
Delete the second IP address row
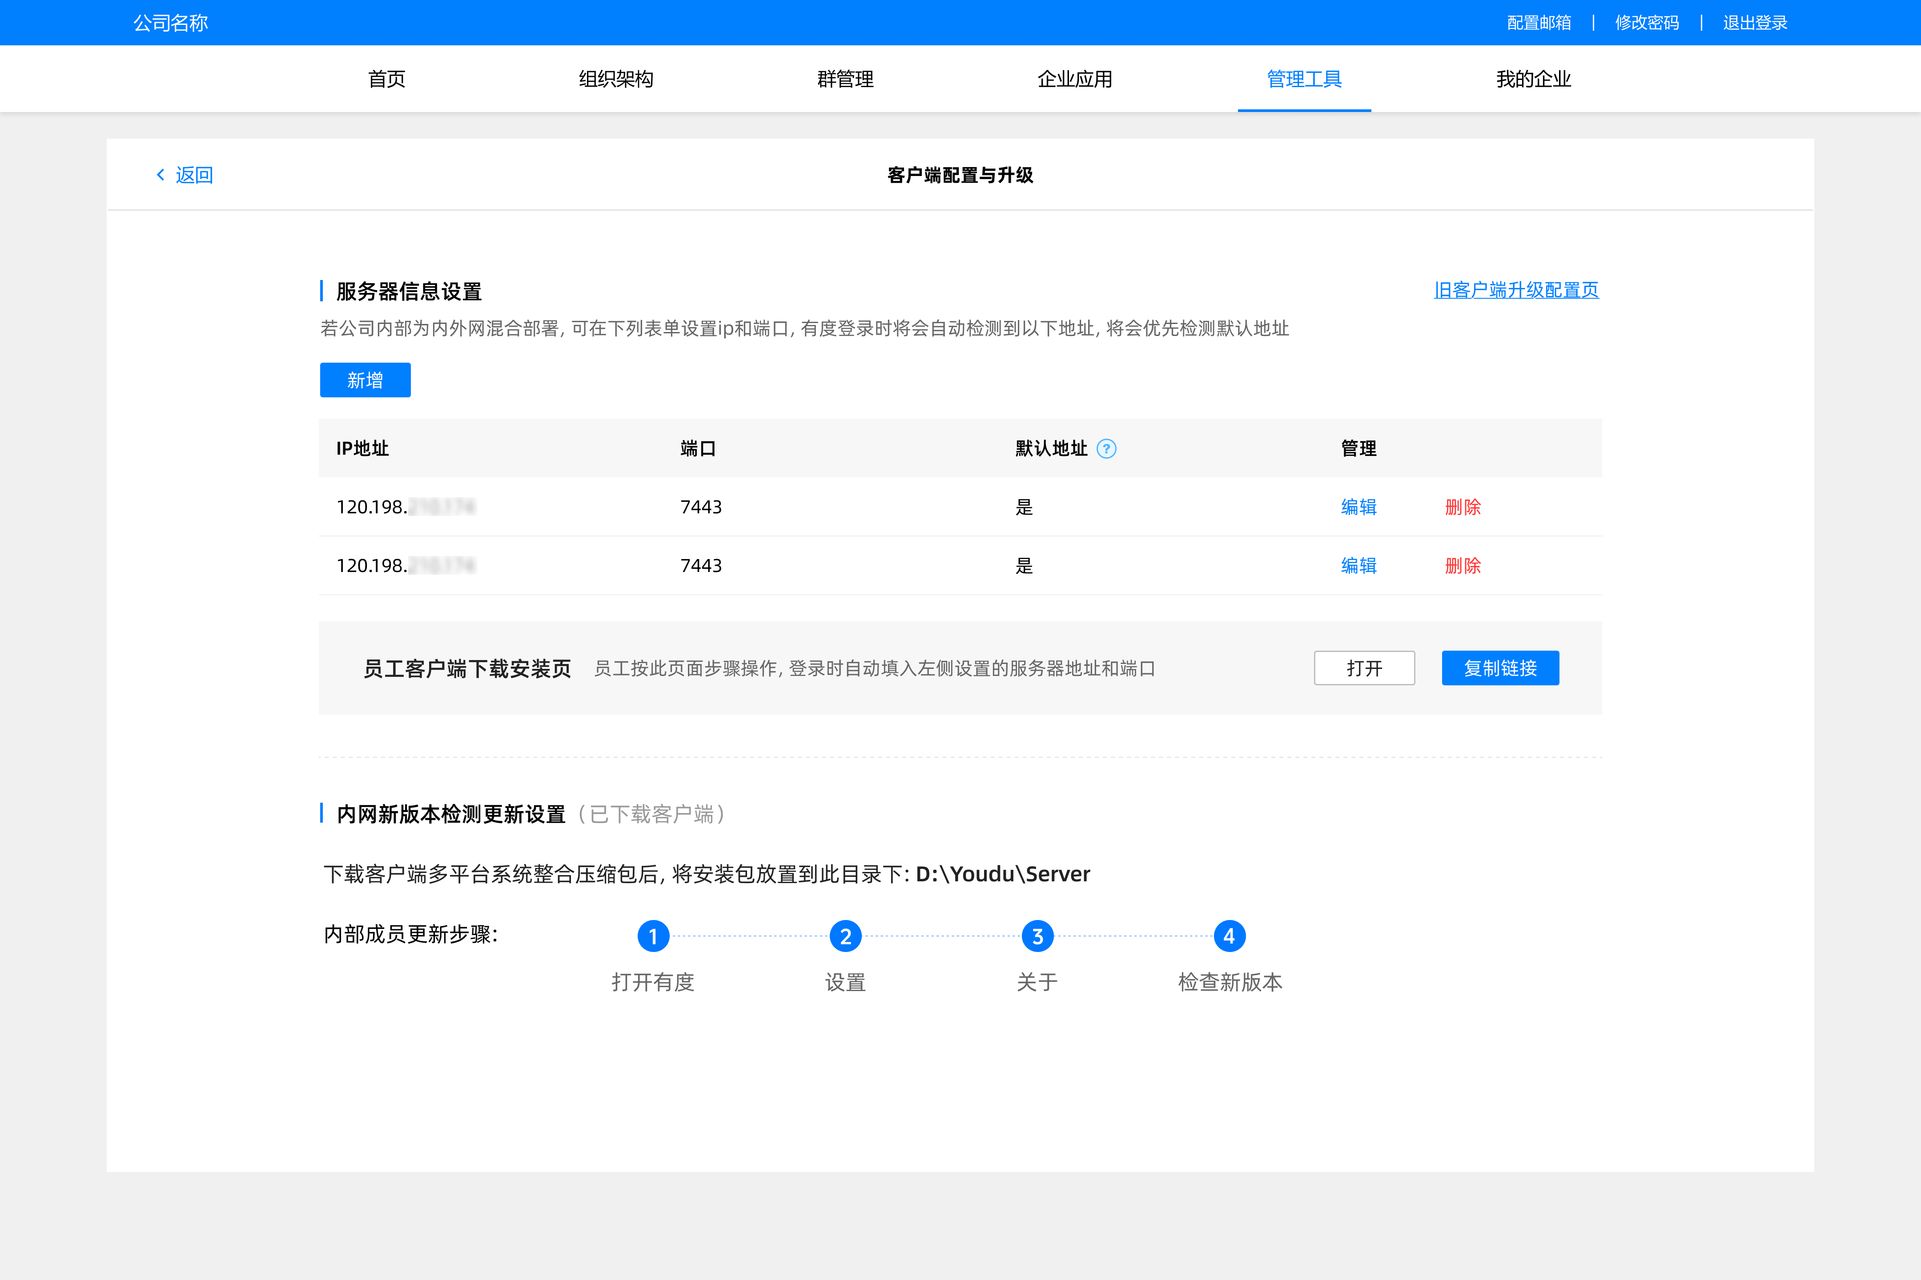click(1462, 566)
